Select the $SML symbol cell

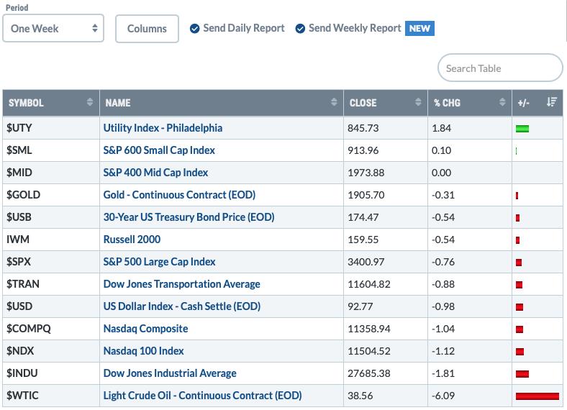(x=51, y=150)
